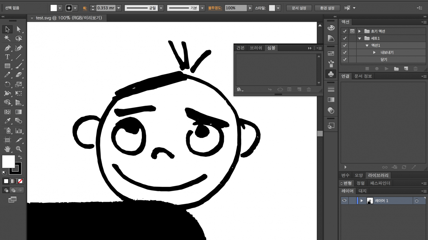Image resolution: width=428 pixels, height=240 pixels.
Task: Click create new action icon in Actions panel
Action: pos(406,69)
